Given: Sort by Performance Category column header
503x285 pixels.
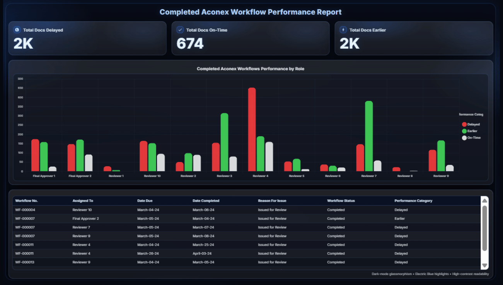Looking at the screenshot, I should pyautogui.click(x=413, y=201).
